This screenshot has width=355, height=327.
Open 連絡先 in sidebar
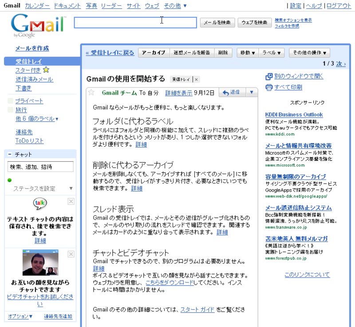(24, 132)
